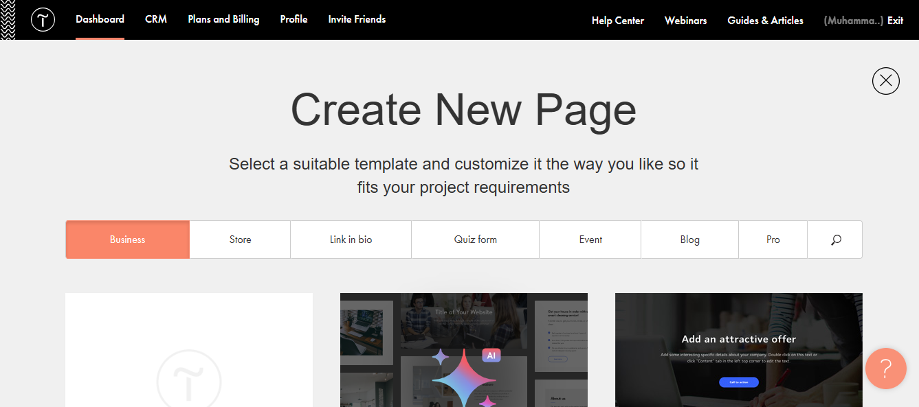Screen dimensions: 919x407
Task: Select the Event category tab
Action: 590,240
